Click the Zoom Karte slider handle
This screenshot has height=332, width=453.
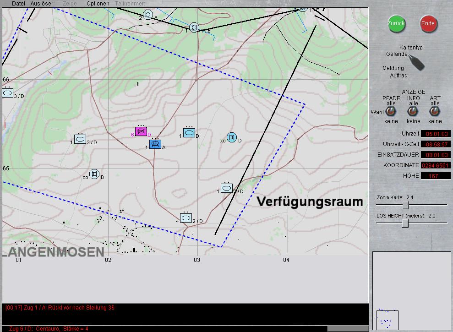click(405, 205)
